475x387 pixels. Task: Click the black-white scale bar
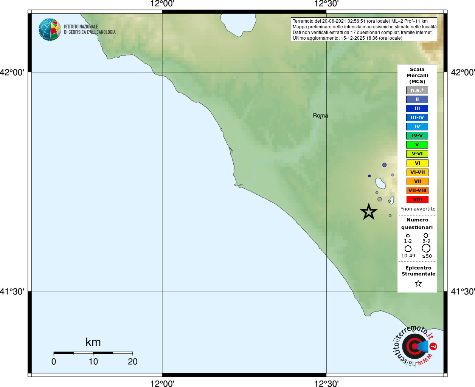(x=93, y=353)
